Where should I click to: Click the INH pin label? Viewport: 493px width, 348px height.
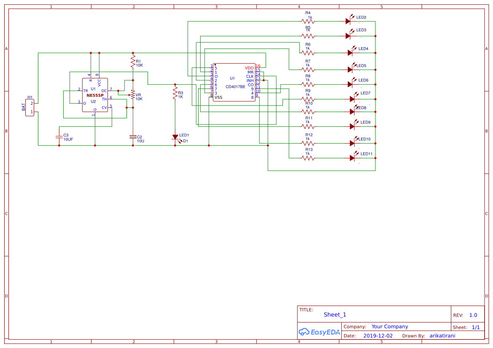point(250,81)
